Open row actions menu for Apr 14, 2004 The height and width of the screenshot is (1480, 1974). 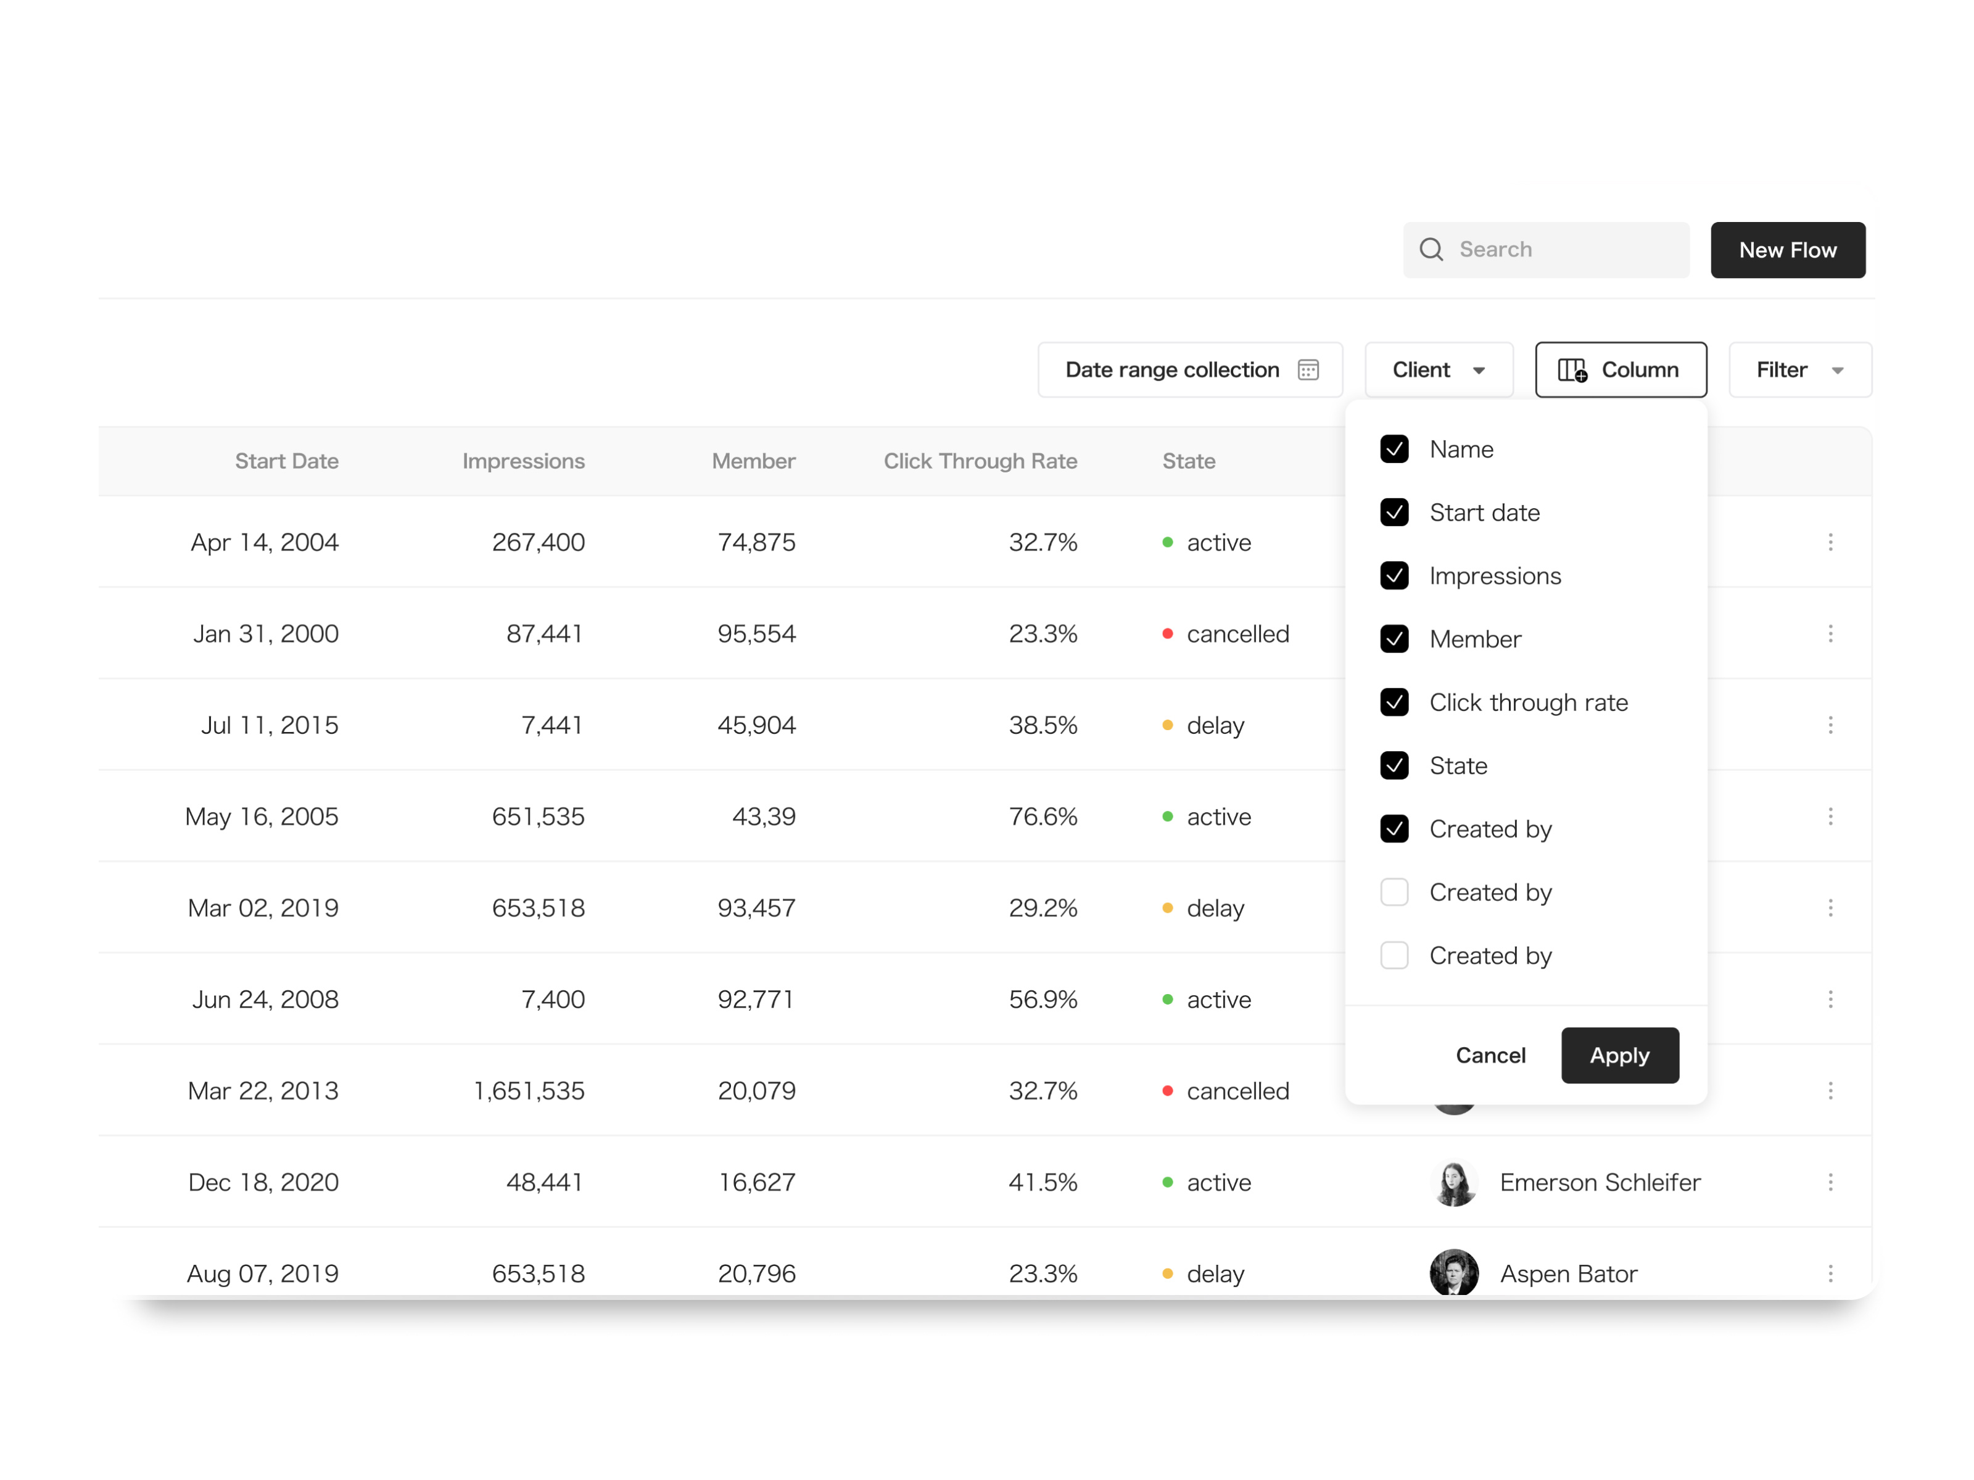pos(1832,541)
